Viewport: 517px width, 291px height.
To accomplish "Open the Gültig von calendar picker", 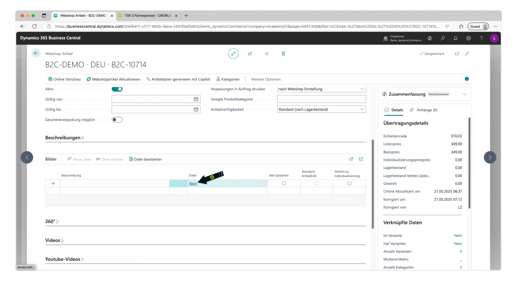I will coord(196,99).
